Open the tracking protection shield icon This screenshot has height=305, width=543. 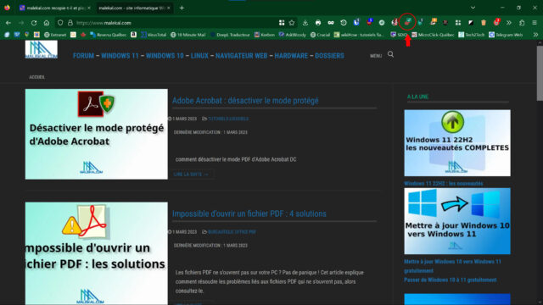60,23
